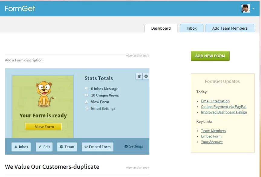Click the trash delete icon on form card
The image size is (261, 177).
139,76
